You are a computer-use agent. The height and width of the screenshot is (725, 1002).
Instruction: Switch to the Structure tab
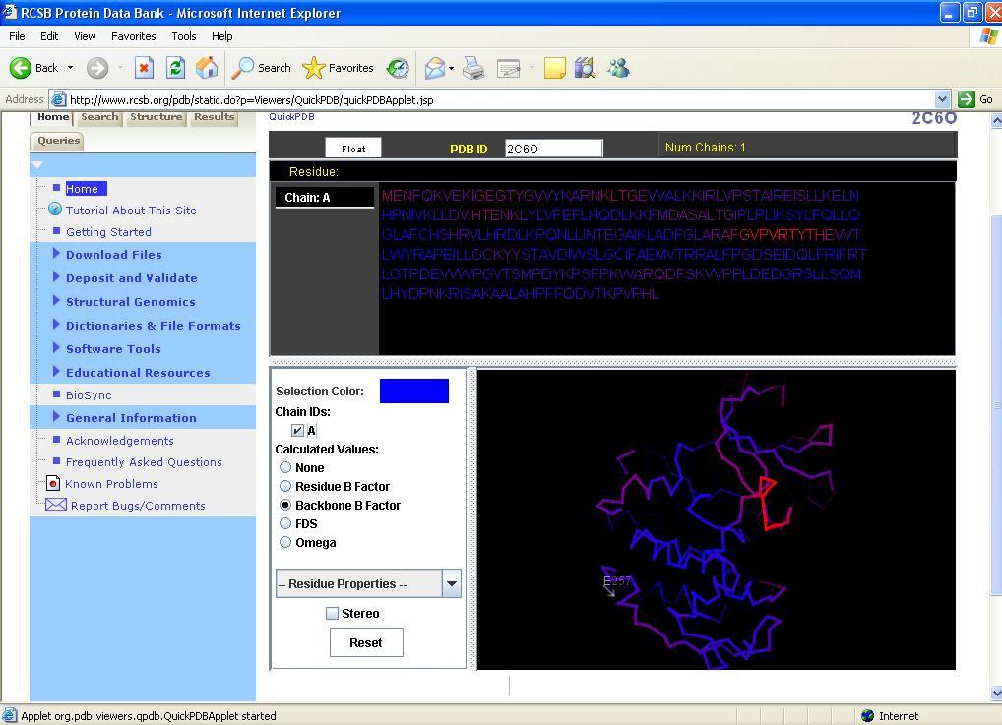click(157, 117)
